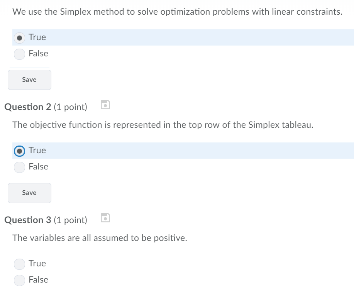354x293 pixels.
Task: Save the answer to the first question
Action: click(x=29, y=80)
